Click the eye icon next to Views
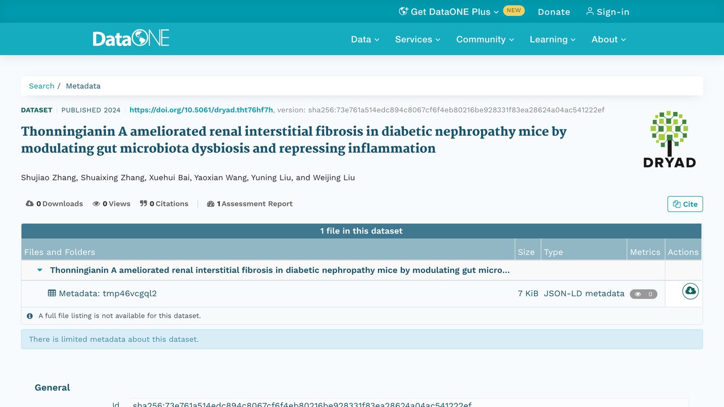724x407 pixels. pyautogui.click(x=96, y=203)
